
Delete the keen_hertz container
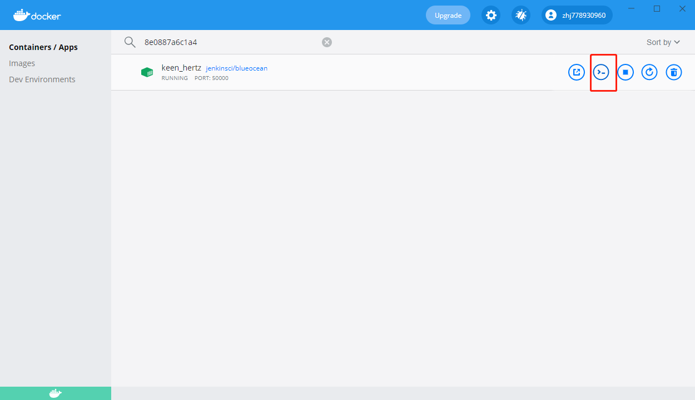pos(674,72)
